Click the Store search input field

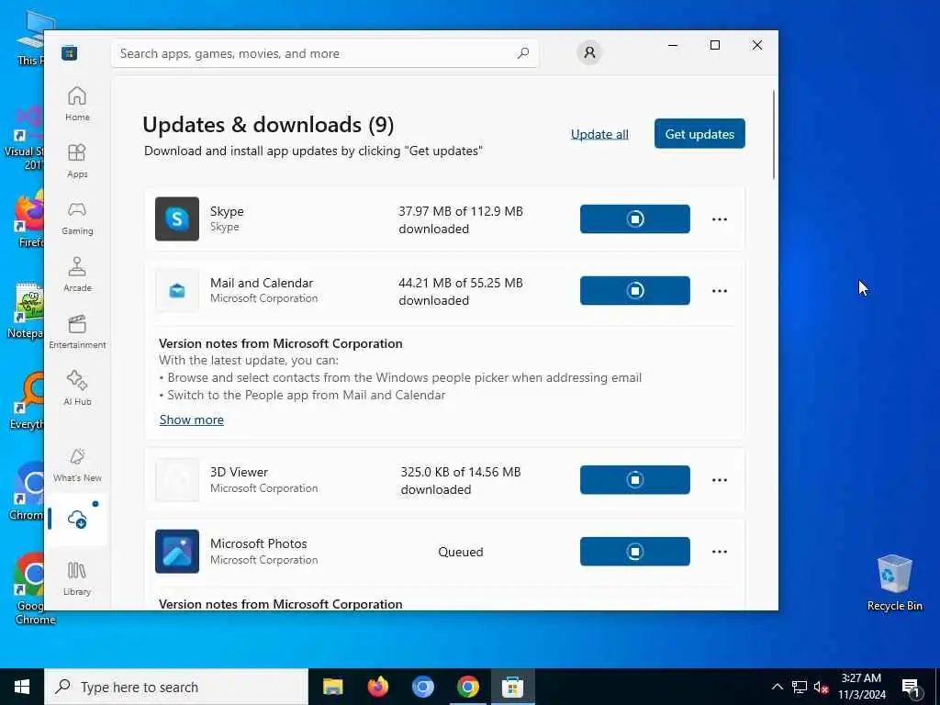point(325,53)
